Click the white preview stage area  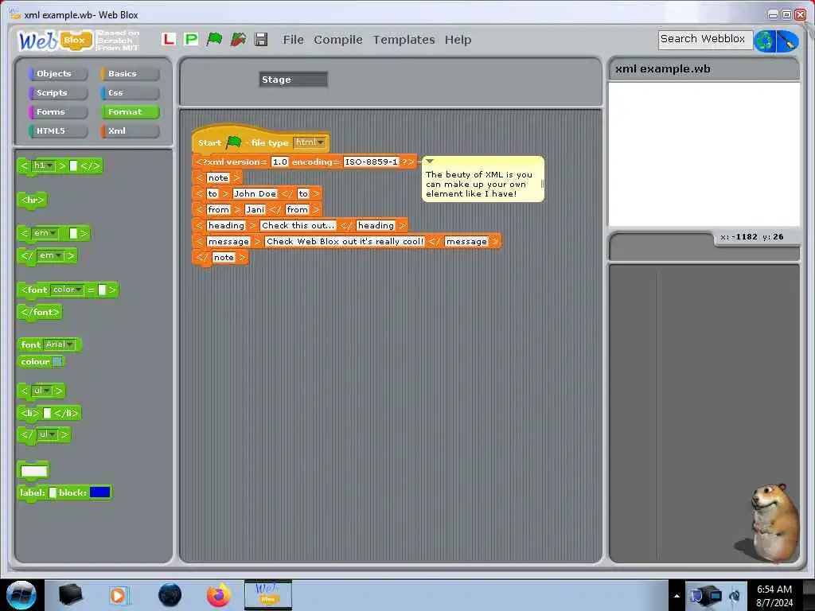tap(704, 154)
